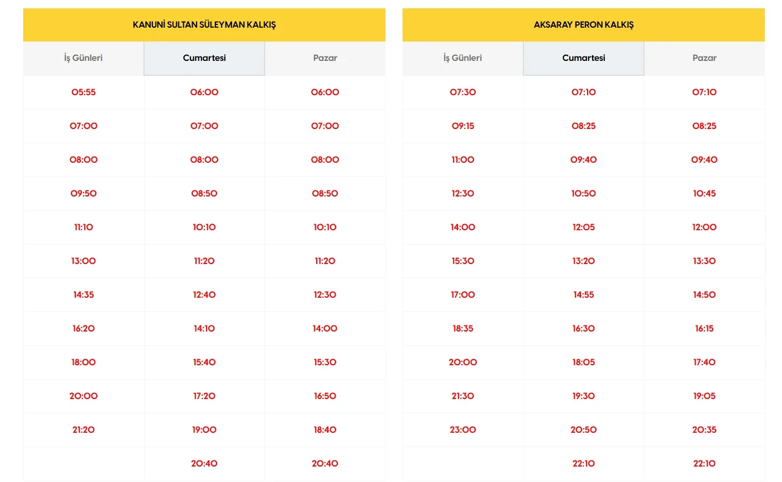Pick the 18:35 departure cell
The width and height of the screenshot is (782, 482).
(x=463, y=329)
